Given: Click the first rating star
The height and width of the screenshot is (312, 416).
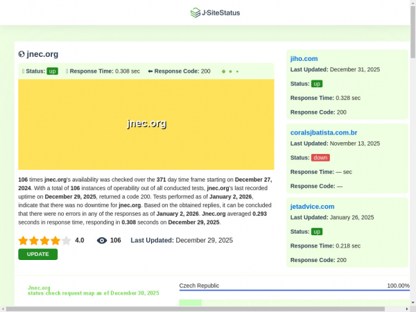Looking at the screenshot, I should point(24,241).
